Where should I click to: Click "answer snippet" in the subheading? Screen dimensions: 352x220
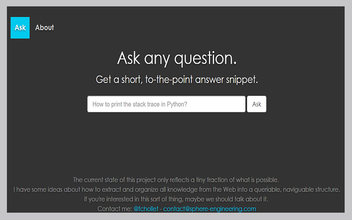coord(229,80)
